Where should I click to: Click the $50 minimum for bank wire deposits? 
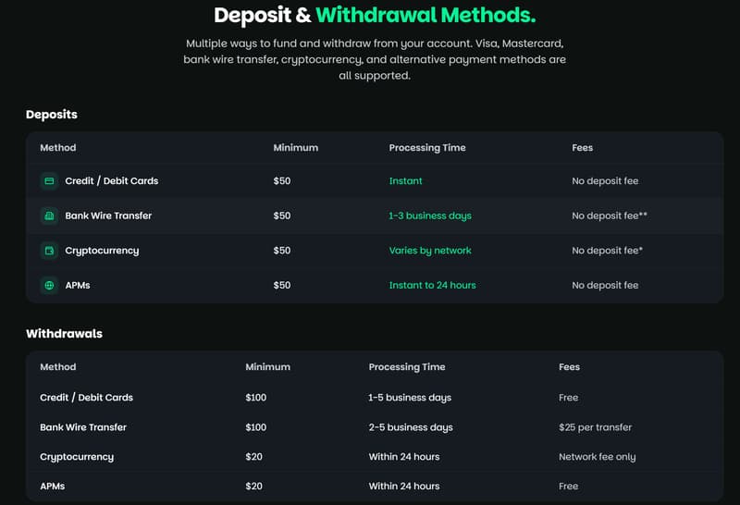pyautogui.click(x=282, y=216)
